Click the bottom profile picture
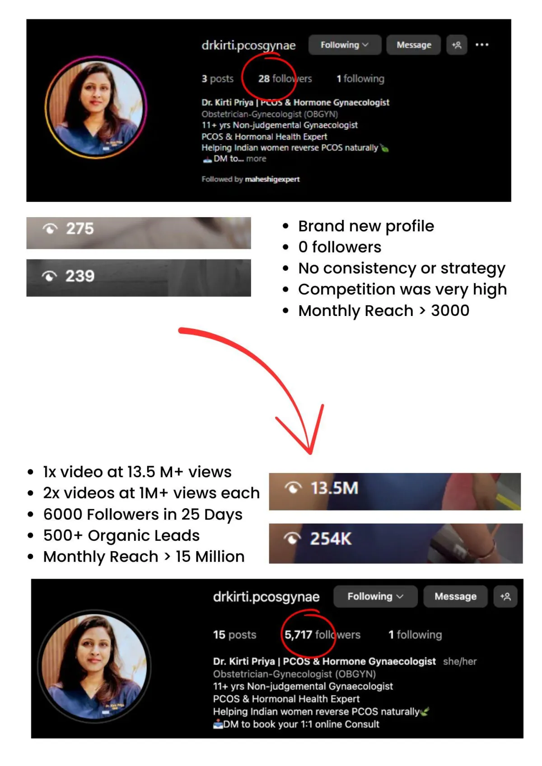This screenshot has height=766, width=542. coord(94,667)
